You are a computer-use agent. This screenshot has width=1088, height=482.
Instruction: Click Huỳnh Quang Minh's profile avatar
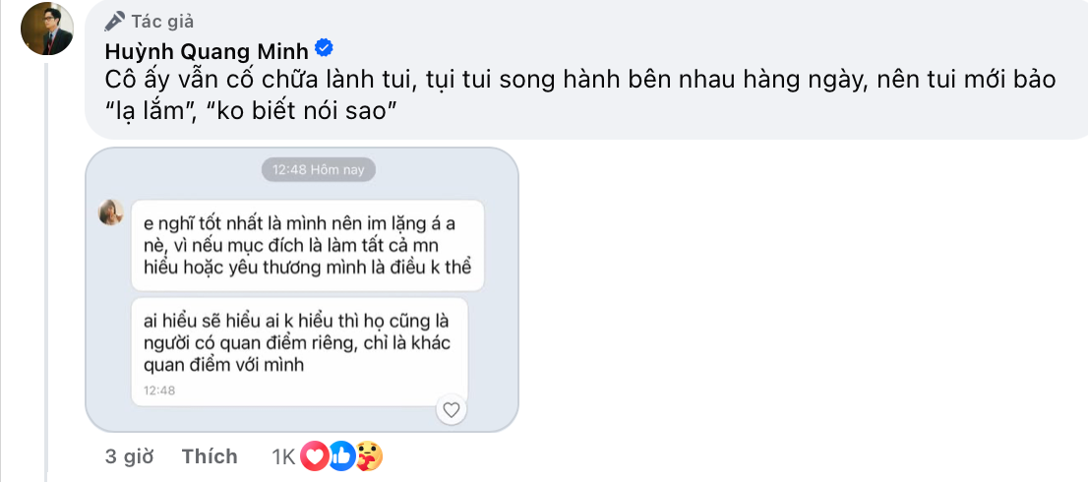pyautogui.click(x=46, y=28)
